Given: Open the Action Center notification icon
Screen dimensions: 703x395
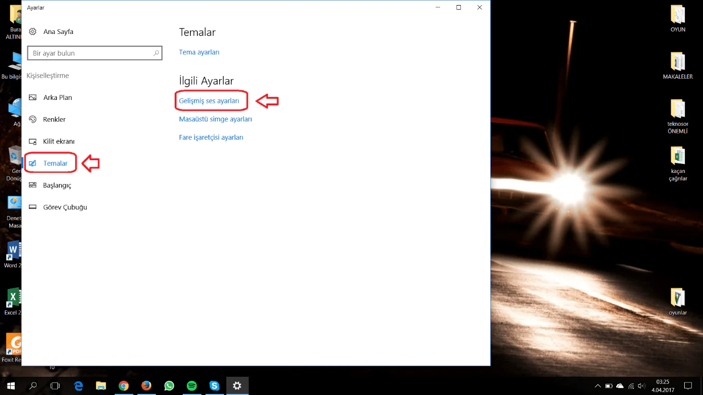Looking at the screenshot, I should pos(688,386).
